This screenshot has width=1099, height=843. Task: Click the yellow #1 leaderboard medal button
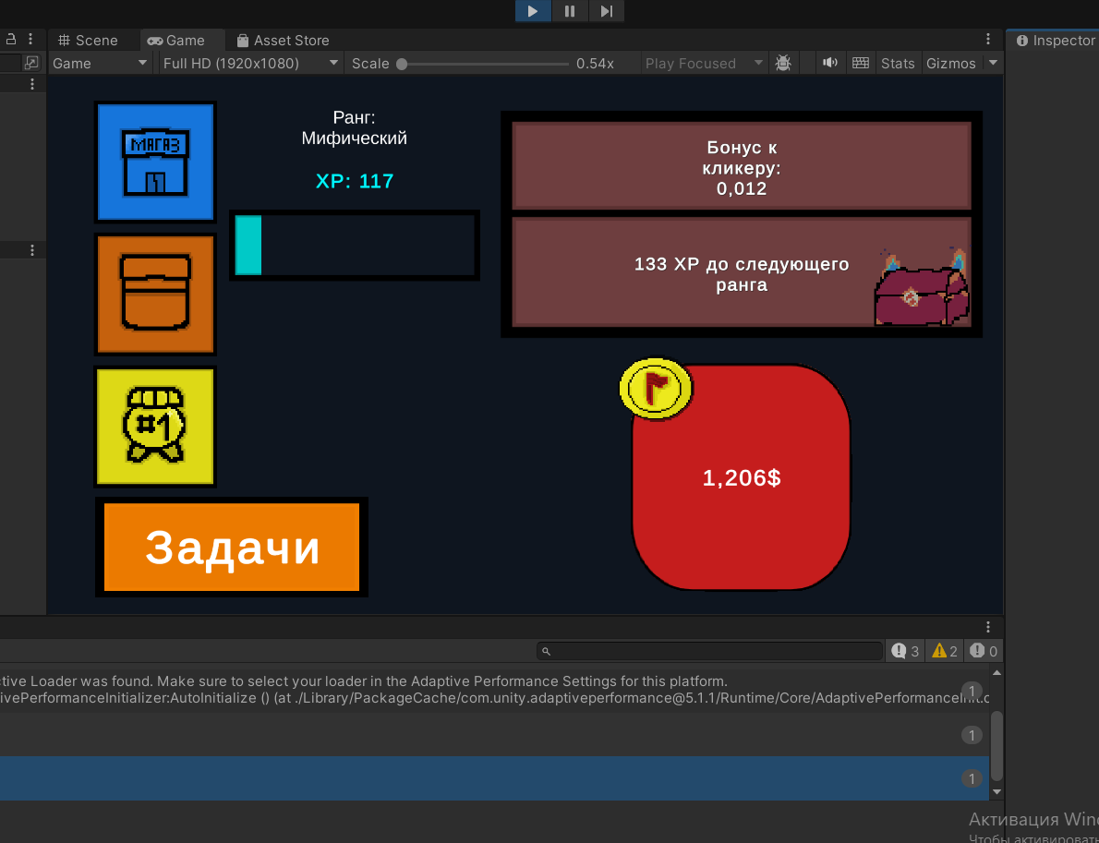pos(155,427)
